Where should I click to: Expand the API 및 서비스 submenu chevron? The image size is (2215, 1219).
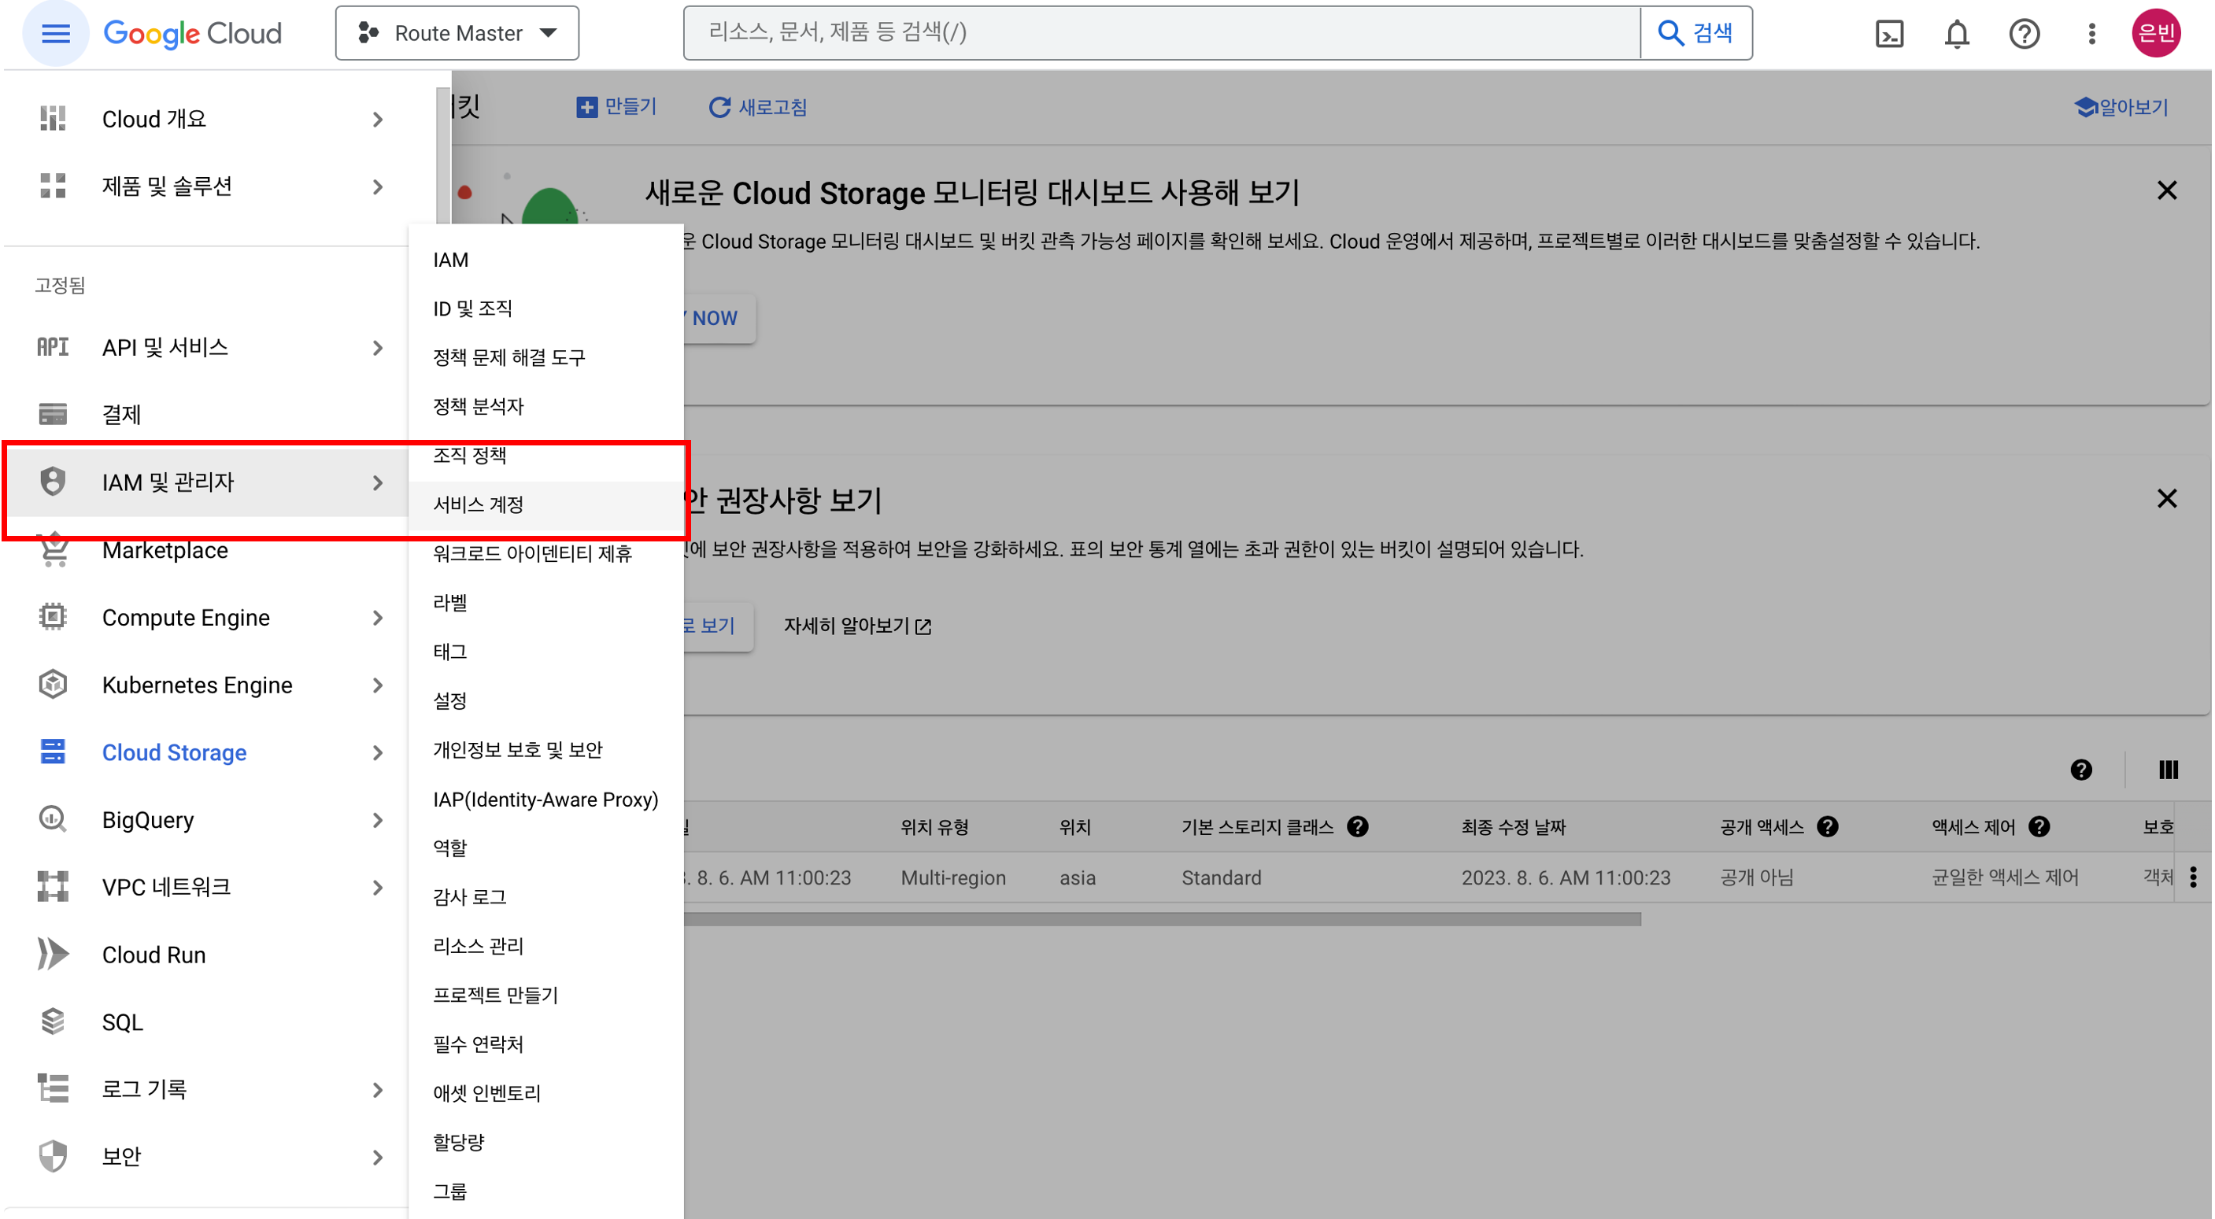pos(378,347)
